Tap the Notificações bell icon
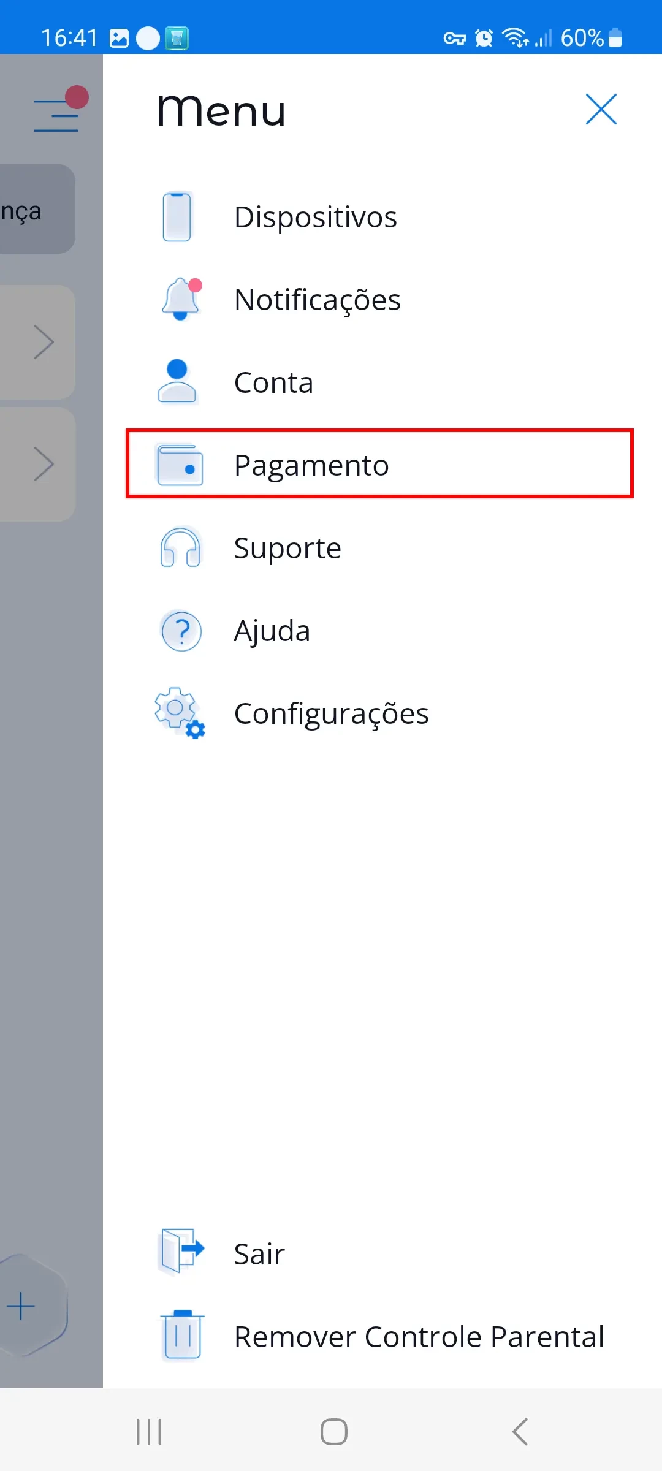Image resolution: width=662 pixels, height=1471 pixels. tap(180, 299)
